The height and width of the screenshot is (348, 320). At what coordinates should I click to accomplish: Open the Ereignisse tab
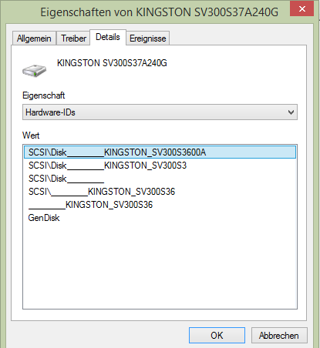[148, 38]
